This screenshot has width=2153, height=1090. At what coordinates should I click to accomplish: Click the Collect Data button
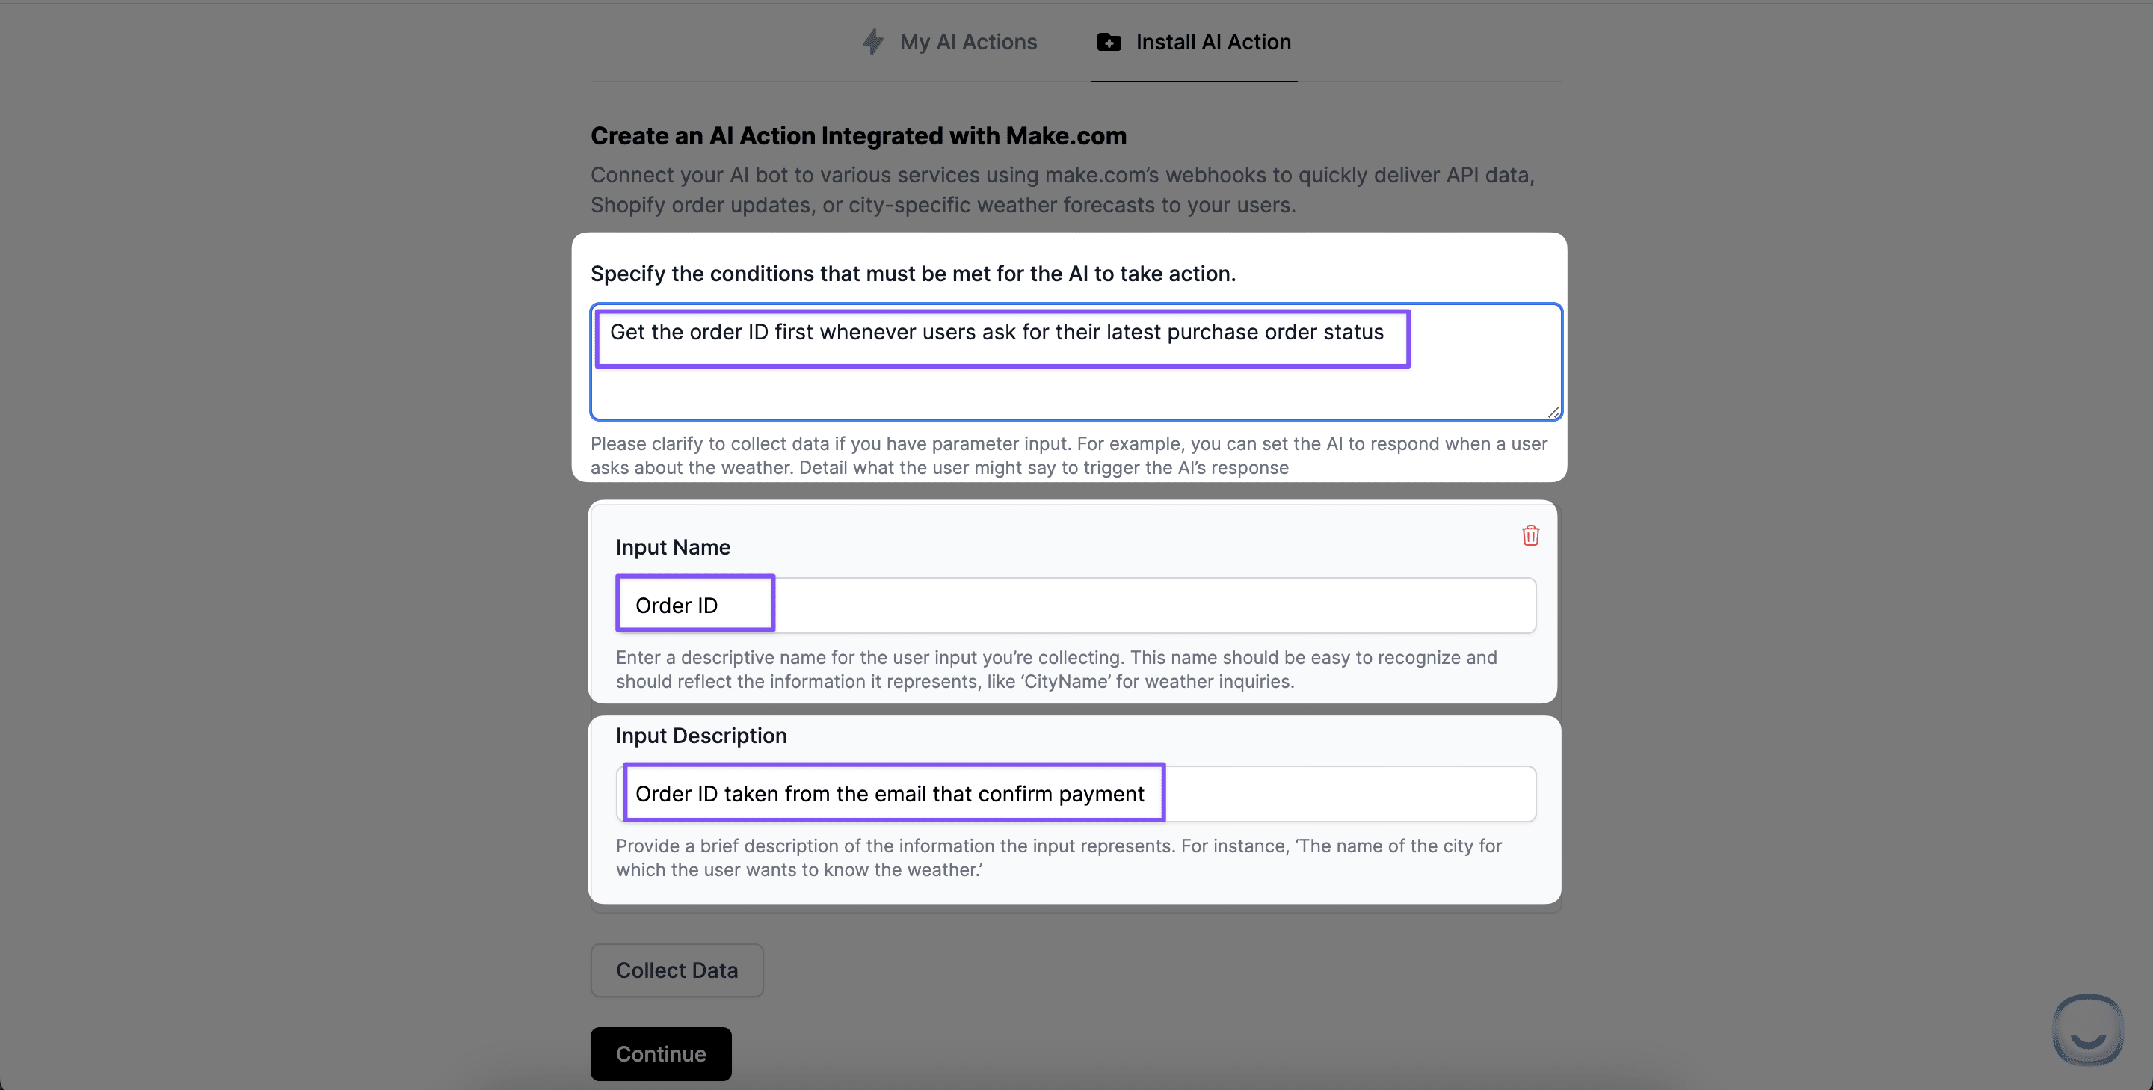[676, 970]
